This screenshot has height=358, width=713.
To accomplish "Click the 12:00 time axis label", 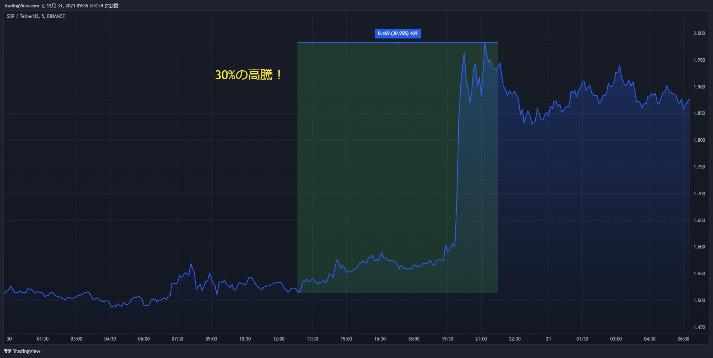I will coord(279,339).
